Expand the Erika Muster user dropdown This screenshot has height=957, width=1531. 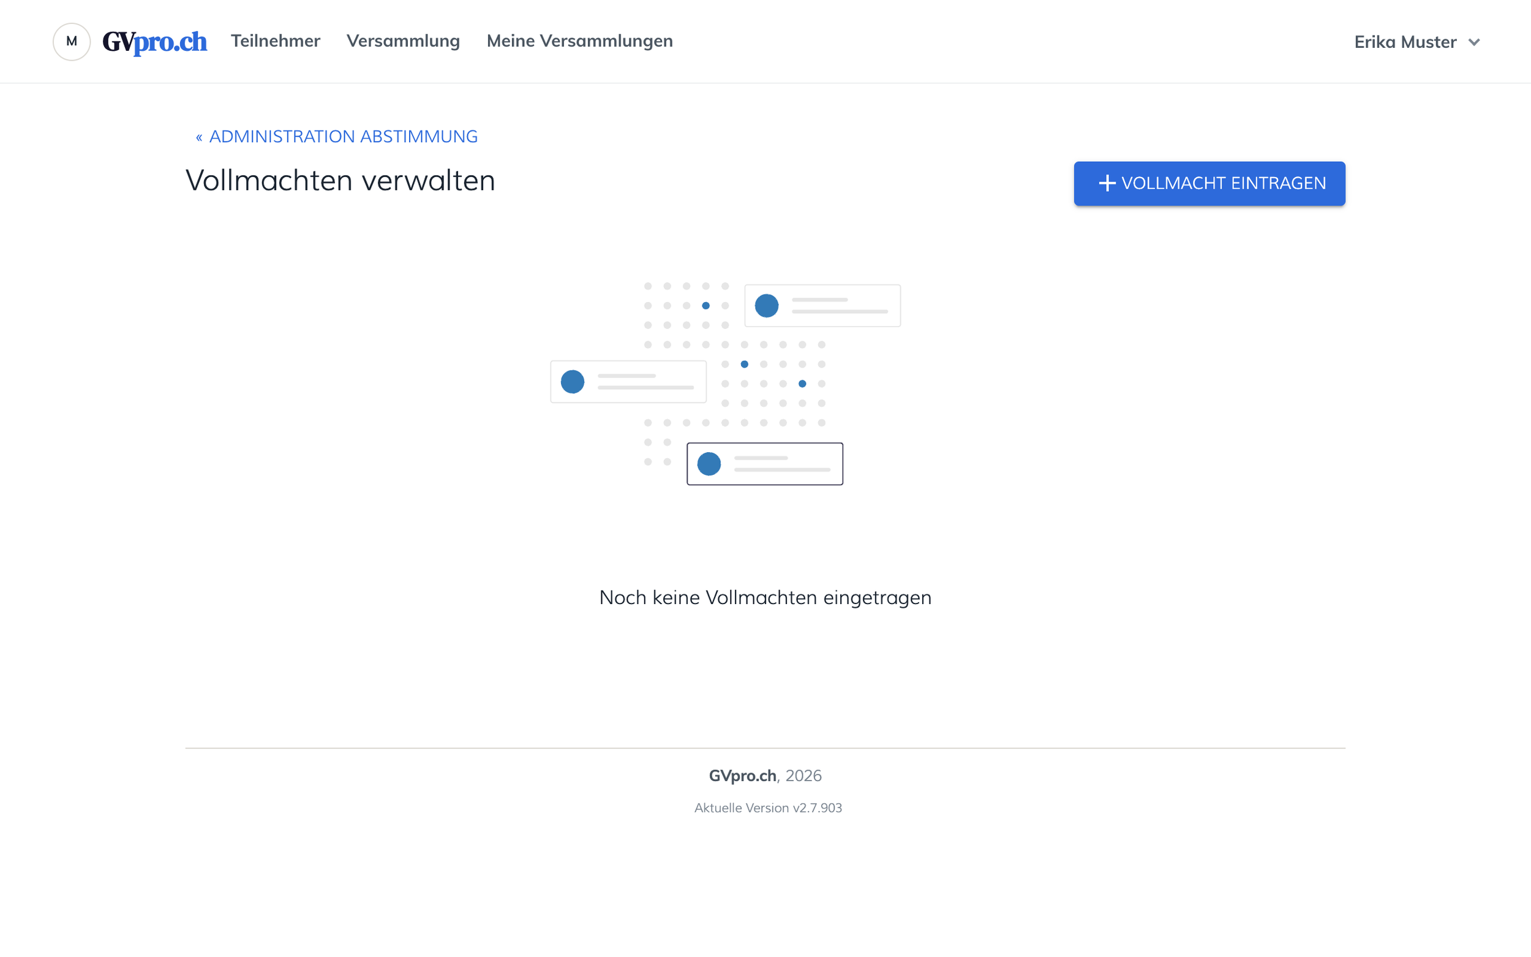click(1417, 42)
